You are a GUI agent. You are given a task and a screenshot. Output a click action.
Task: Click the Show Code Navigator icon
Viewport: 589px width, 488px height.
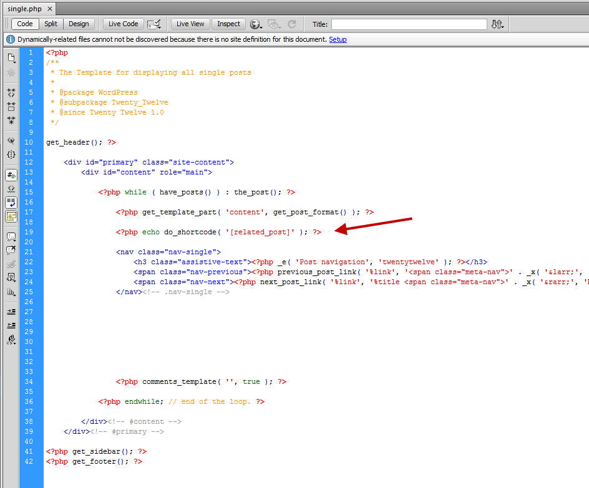pos(11,72)
